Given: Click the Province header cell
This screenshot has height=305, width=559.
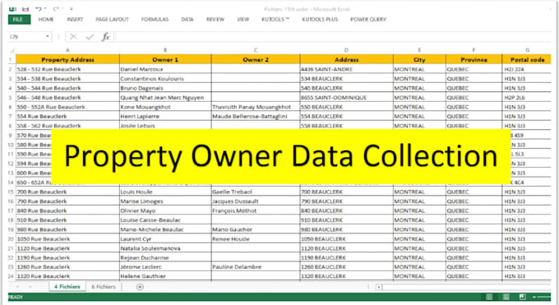Looking at the screenshot, I should pyautogui.click(x=474, y=59).
